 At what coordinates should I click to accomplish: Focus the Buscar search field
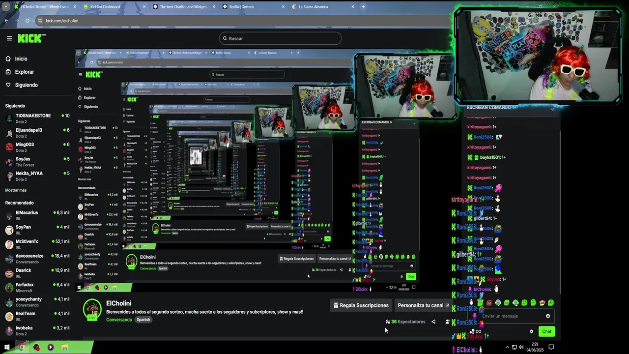tap(280, 38)
